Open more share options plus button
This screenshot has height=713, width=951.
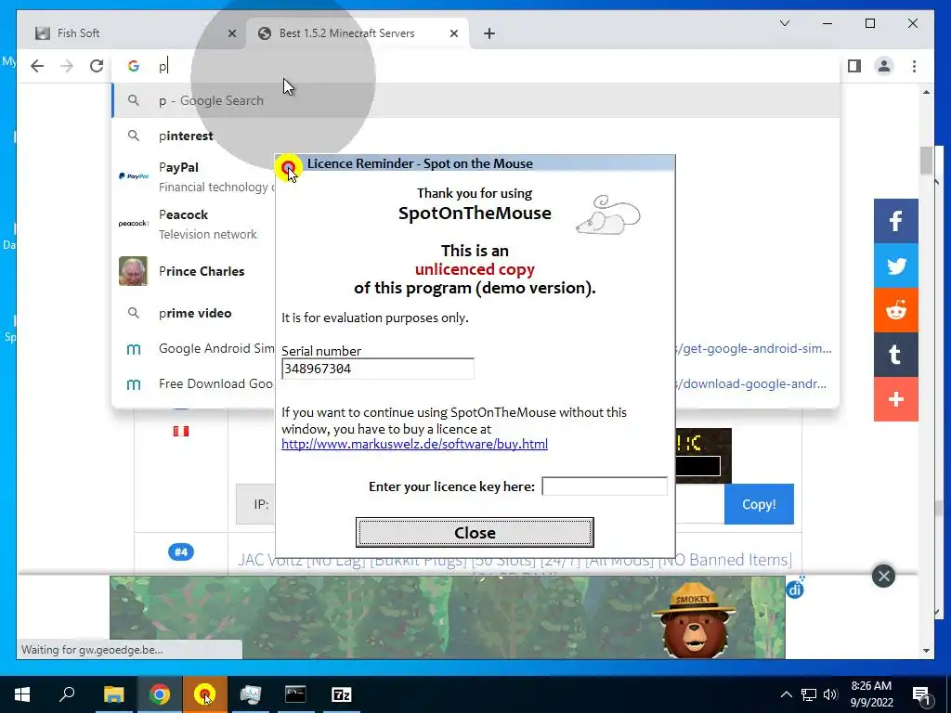pyautogui.click(x=896, y=399)
